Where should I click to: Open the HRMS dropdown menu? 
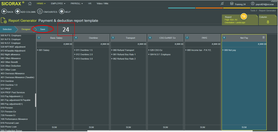tap(41, 4)
